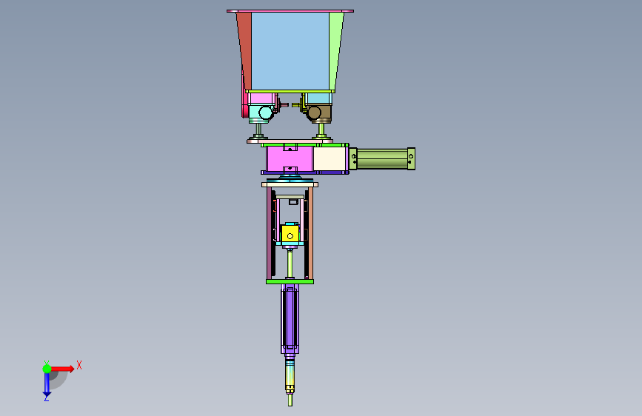
Task: Click the red X axis arrow of the triad
Action: [63, 369]
